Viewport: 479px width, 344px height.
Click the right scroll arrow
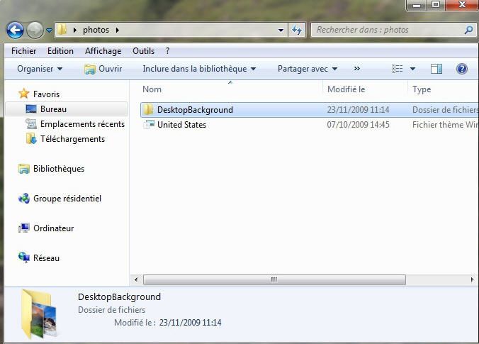(x=472, y=279)
